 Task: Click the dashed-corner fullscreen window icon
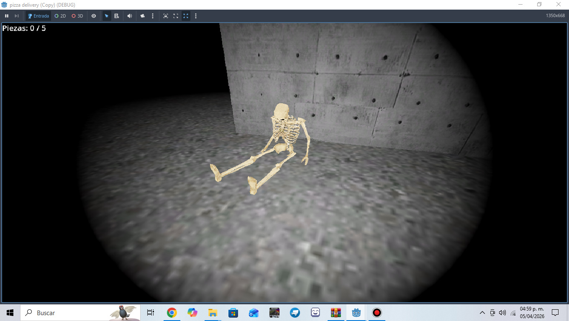pyautogui.click(x=176, y=16)
